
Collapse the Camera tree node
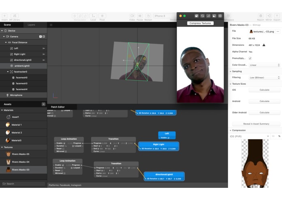[x=4, y=36]
